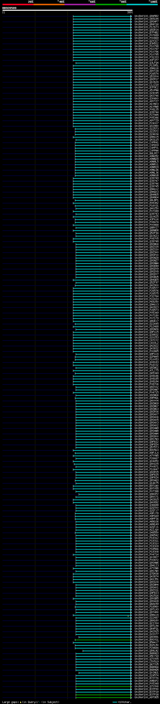Click the red 20% identity scale segment
The image size is (160, 704).
(18, 4)
